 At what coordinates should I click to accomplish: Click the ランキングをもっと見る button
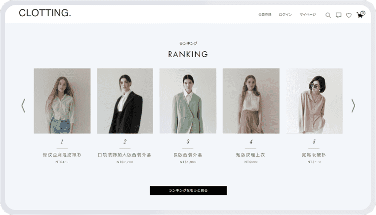[188, 190]
